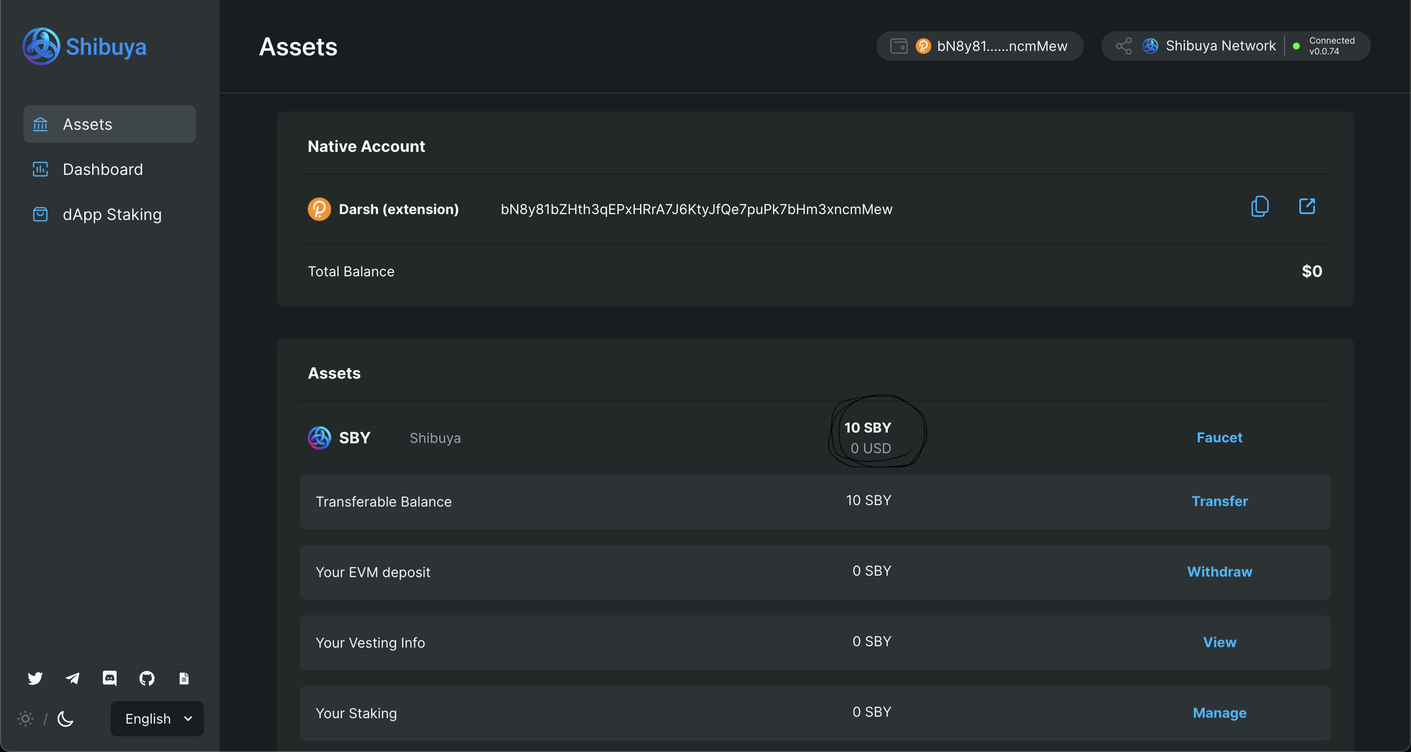
Task: Open the documentation link icon
Action: (x=184, y=679)
